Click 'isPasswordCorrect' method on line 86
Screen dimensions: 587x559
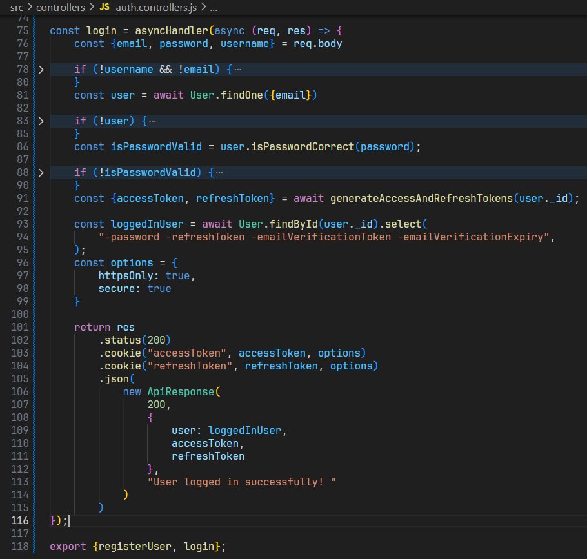point(303,146)
